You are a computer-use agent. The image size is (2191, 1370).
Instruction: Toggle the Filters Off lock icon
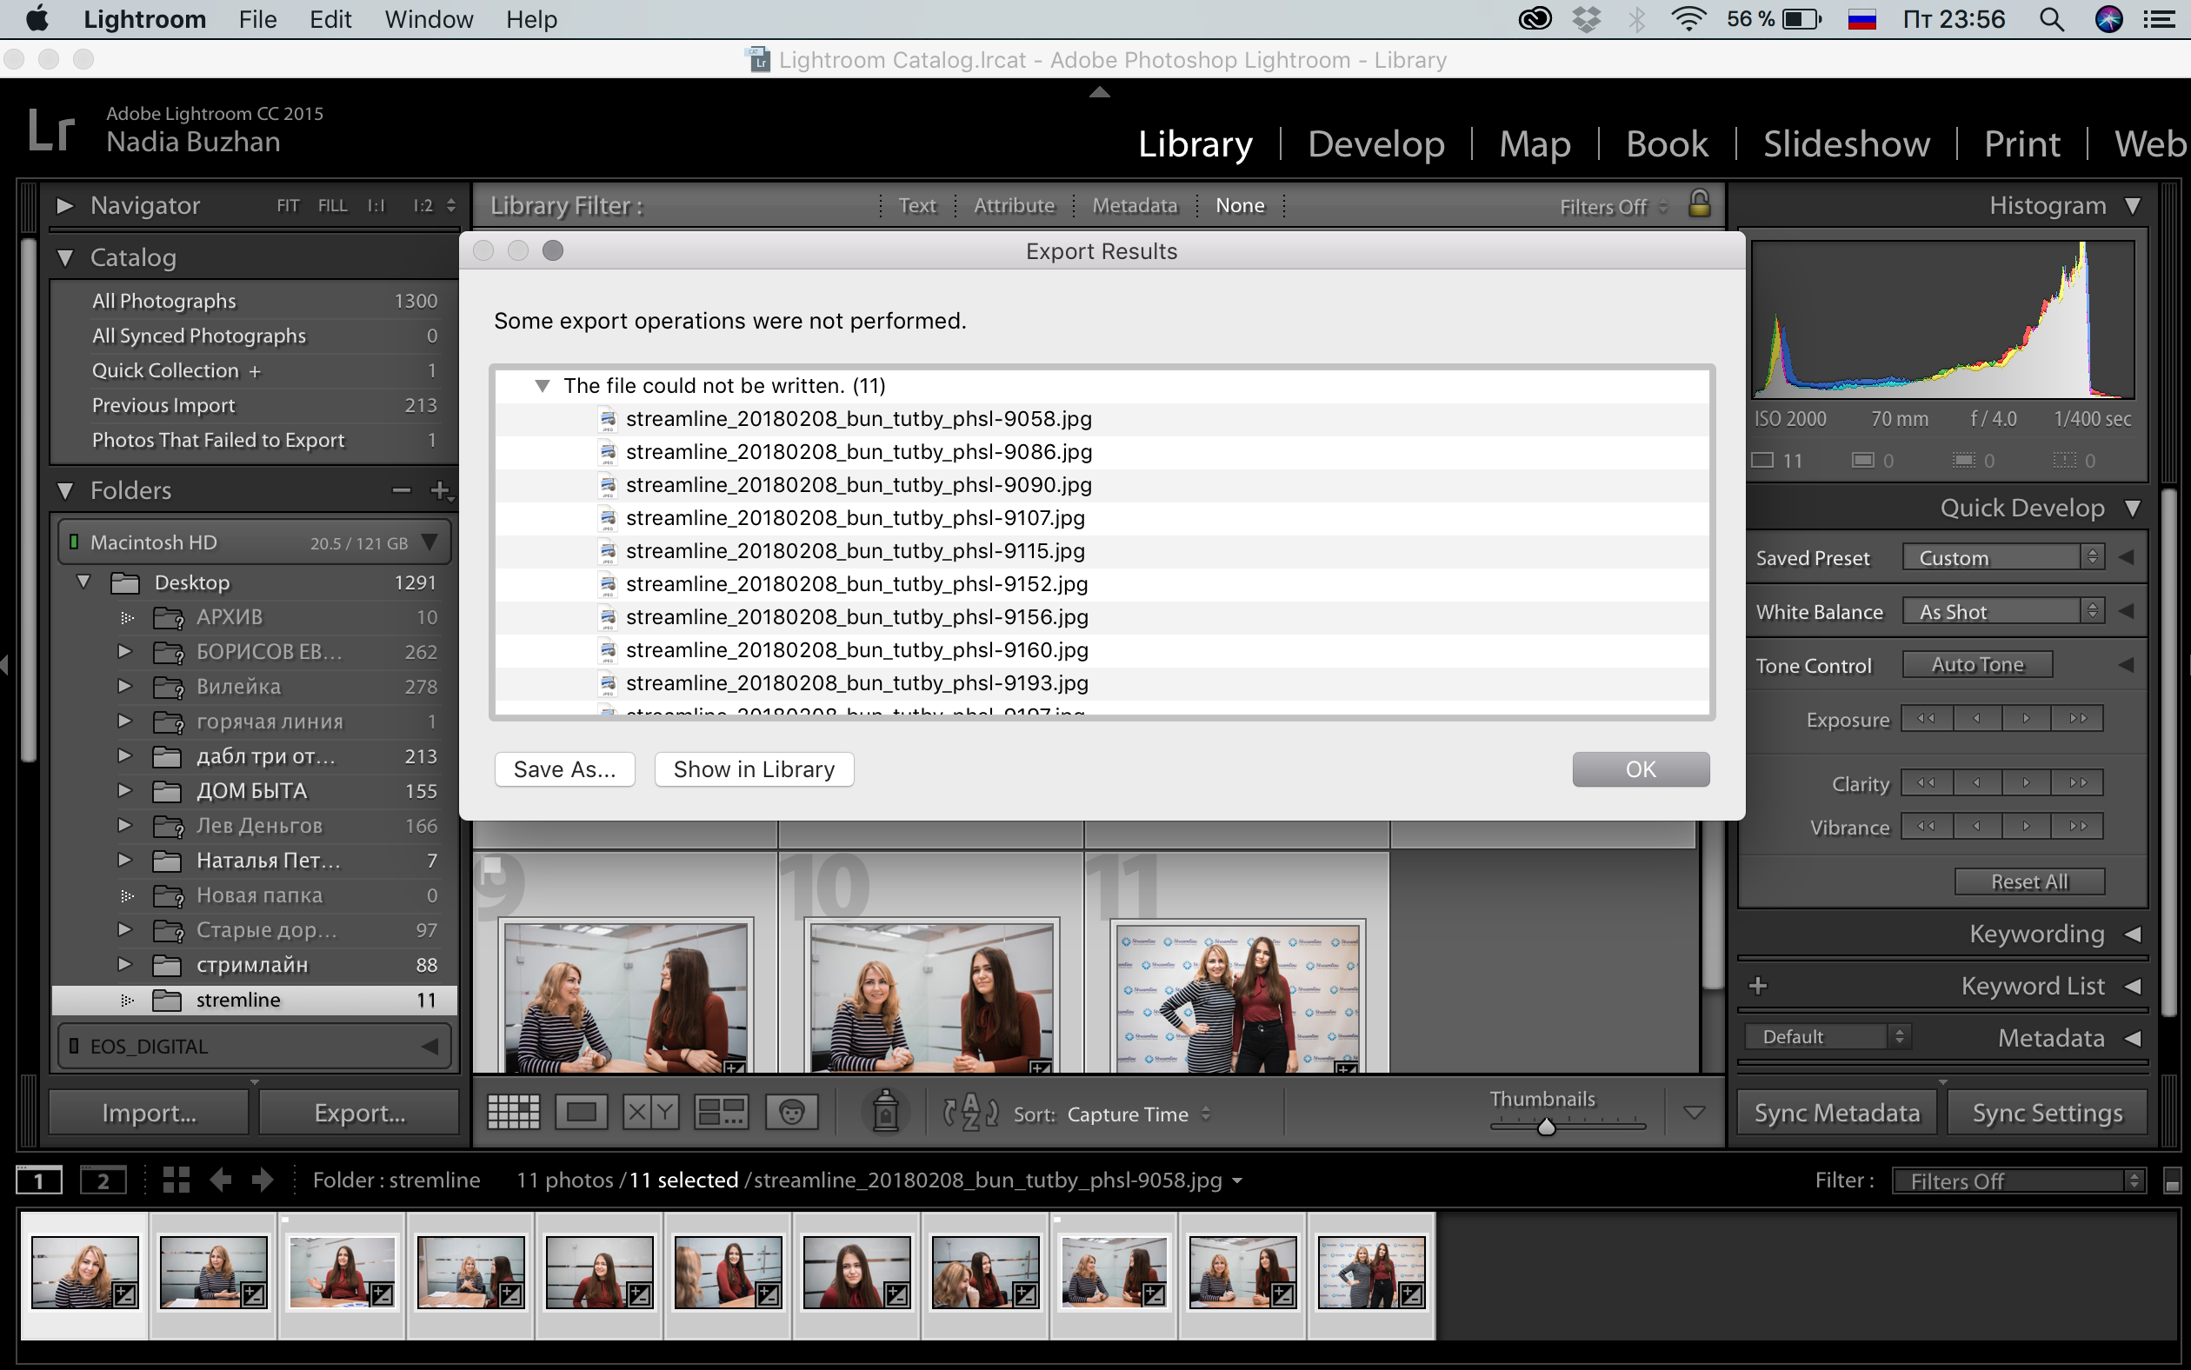coord(1703,205)
